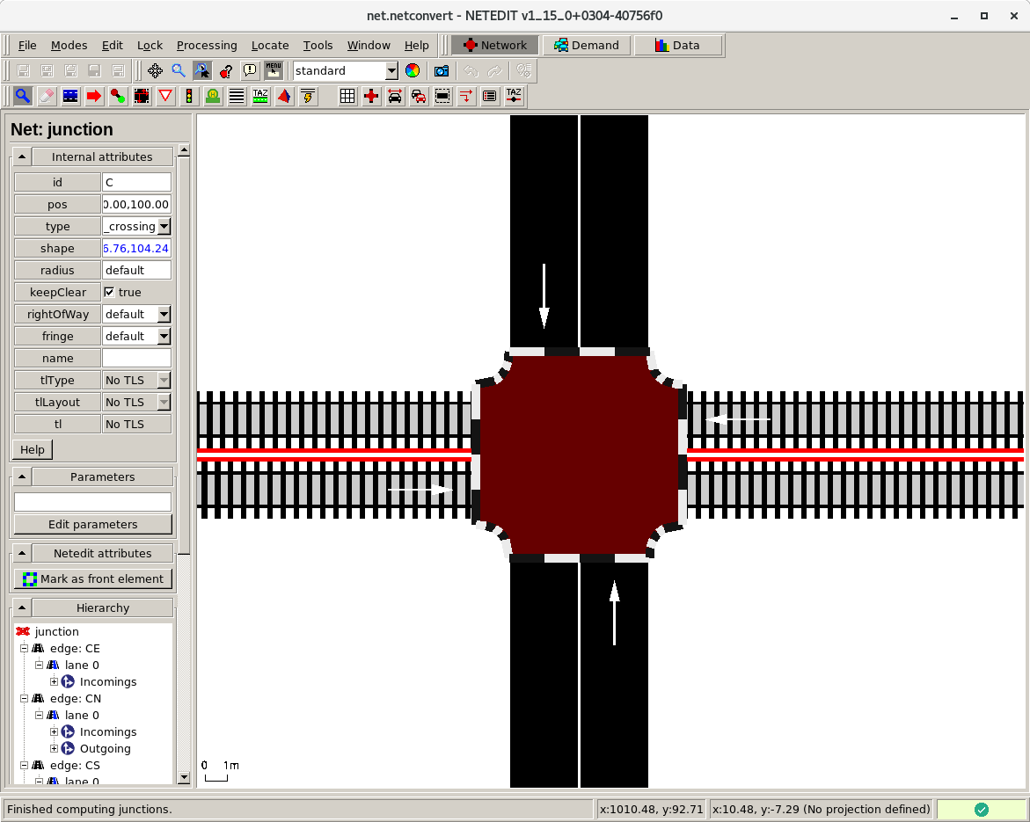Toggle spread vehicles view option

(395, 97)
